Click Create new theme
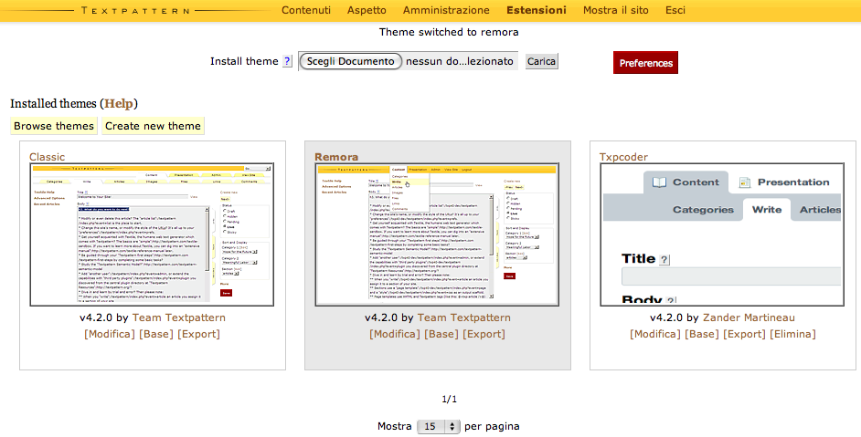This screenshot has height=437, width=861. [x=153, y=126]
